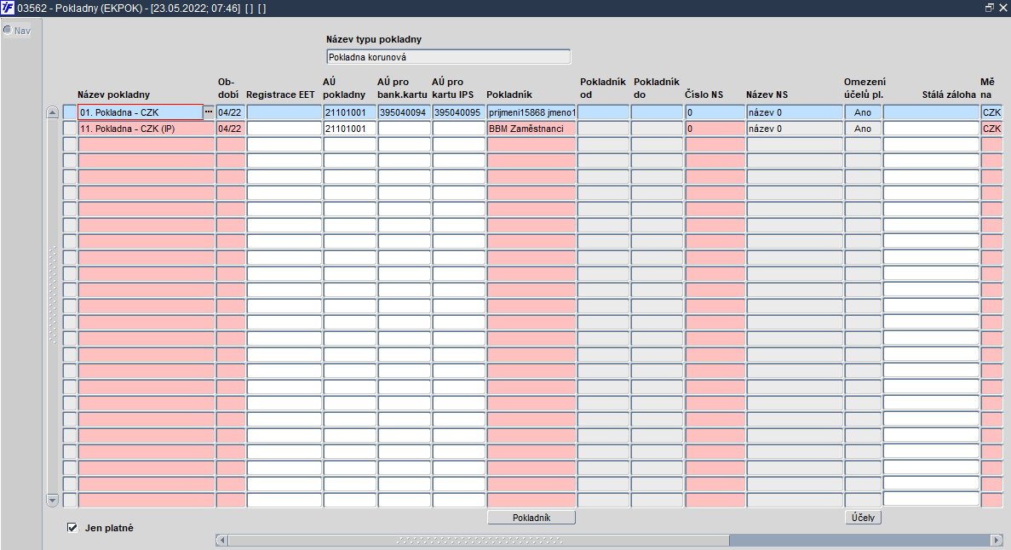
Task: Click the period 04/22 in 11. Pokladna row
Action: coord(230,129)
